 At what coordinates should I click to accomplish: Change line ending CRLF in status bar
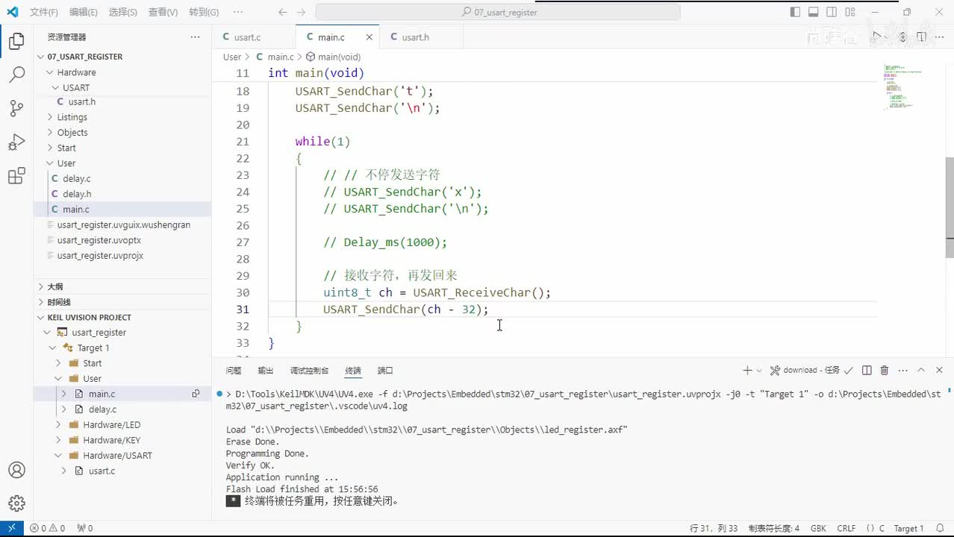pyautogui.click(x=847, y=528)
